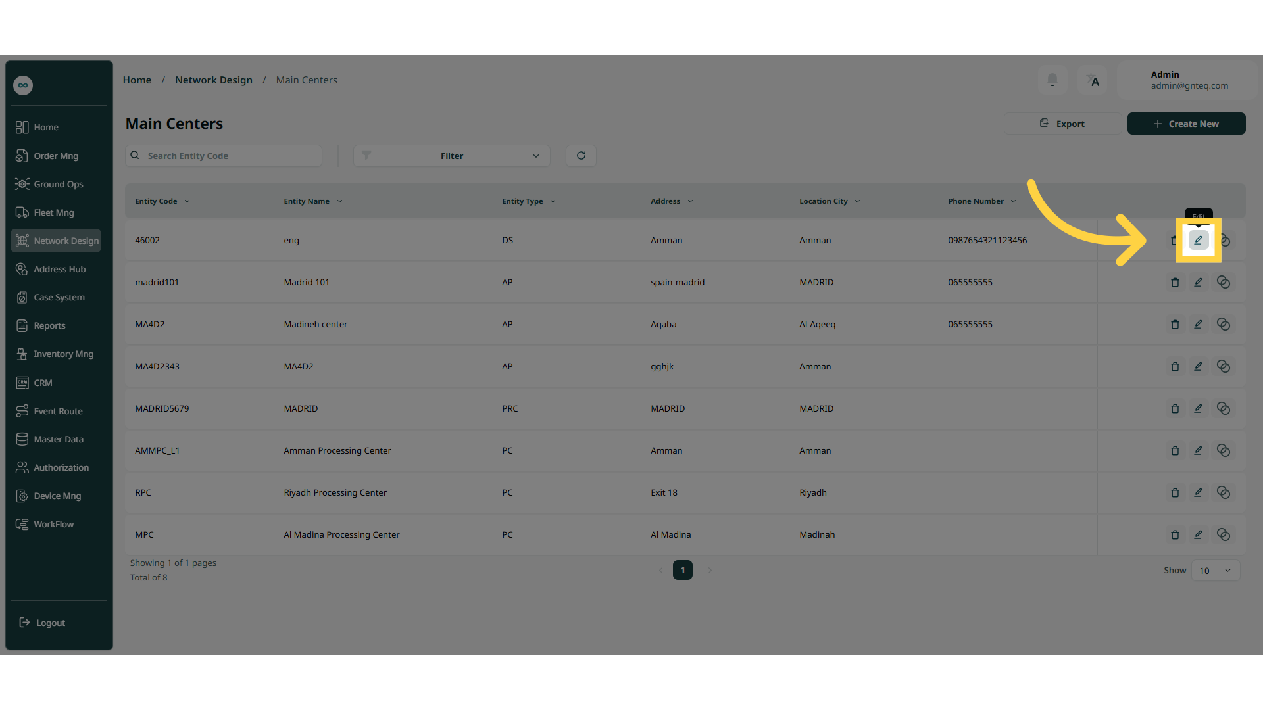The height and width of the screenshot is (710, 1263).
Task: Click the previous page arrow
Action: tap(660, 570)
